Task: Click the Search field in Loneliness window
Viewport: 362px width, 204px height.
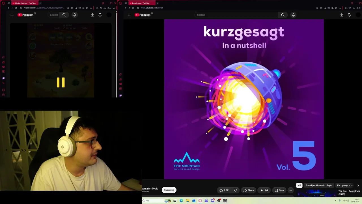Action: pos(236,15)
